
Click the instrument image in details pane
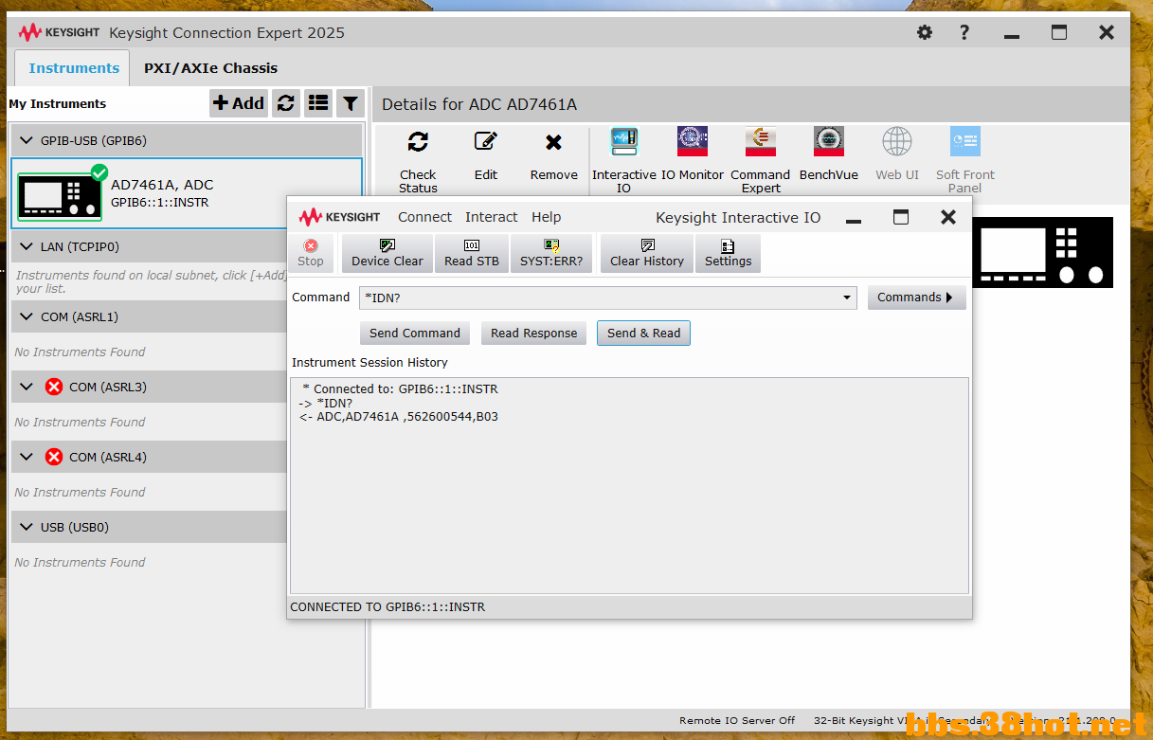tap(1042, 252)
